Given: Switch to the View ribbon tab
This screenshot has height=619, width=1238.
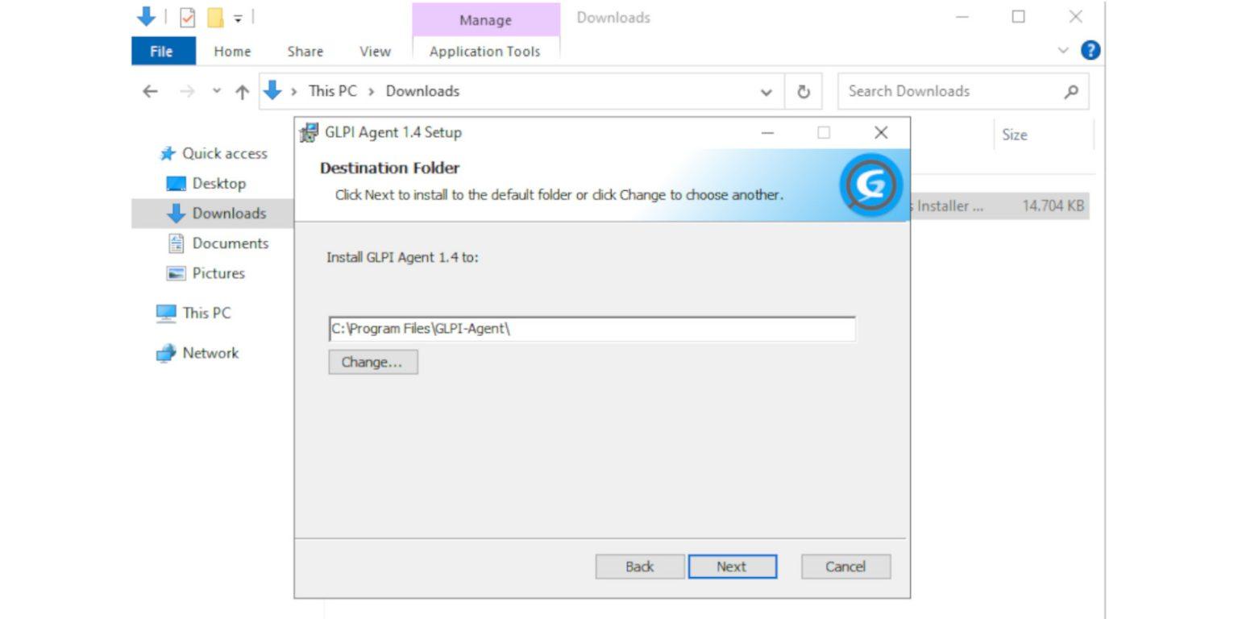Looking at the screenshot, I should click(374, 51).
